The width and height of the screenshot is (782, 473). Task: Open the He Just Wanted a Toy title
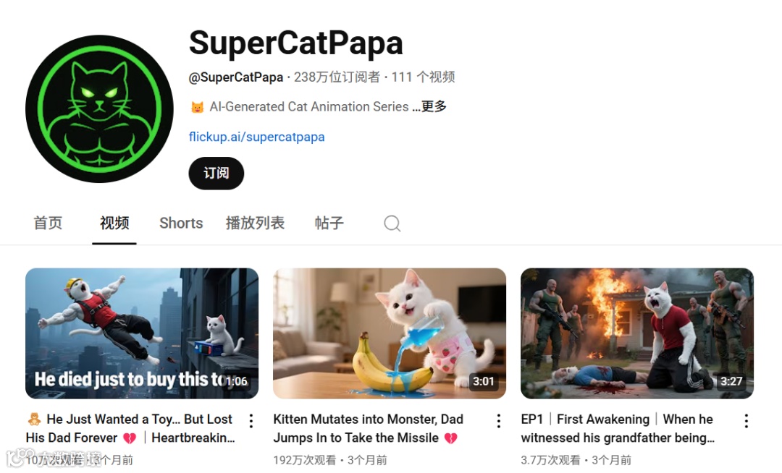click(130, 429)
